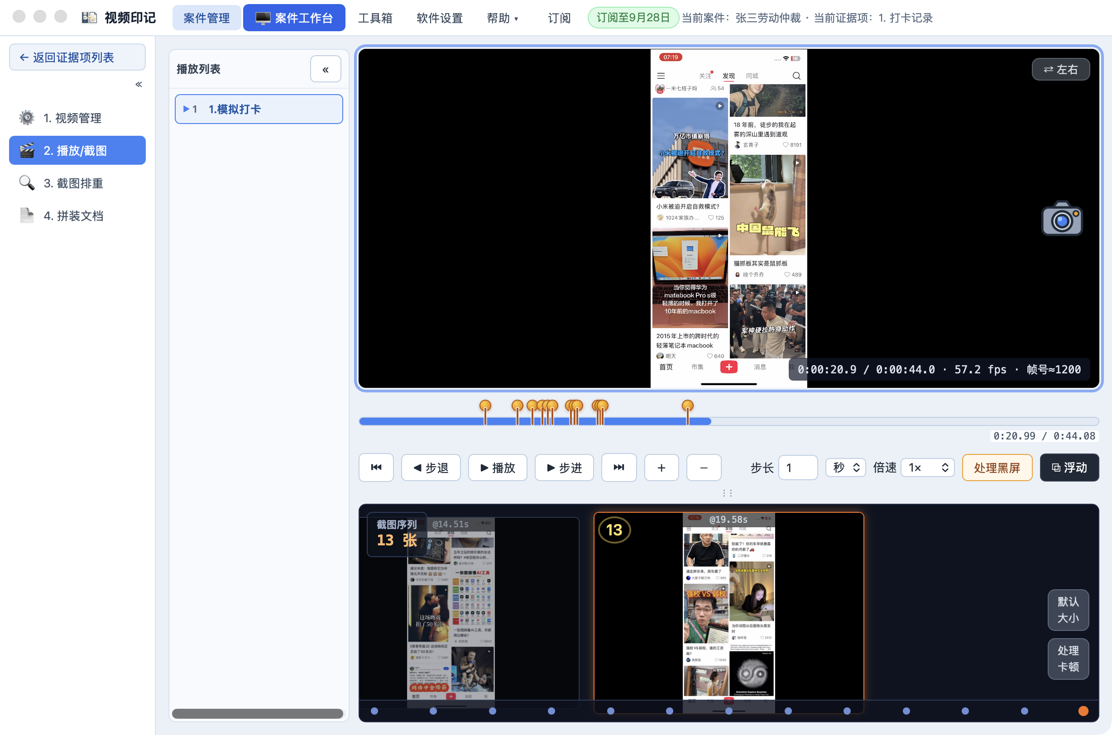Switch to the 案件工作台 tab
Screen dimensions: 1112x735
tap(294, 18)
